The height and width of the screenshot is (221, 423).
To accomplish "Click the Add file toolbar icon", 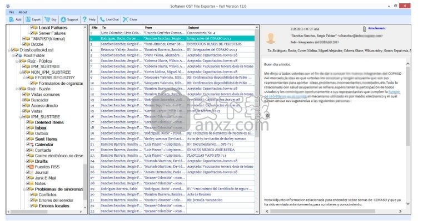I will [x=11, y=19].
